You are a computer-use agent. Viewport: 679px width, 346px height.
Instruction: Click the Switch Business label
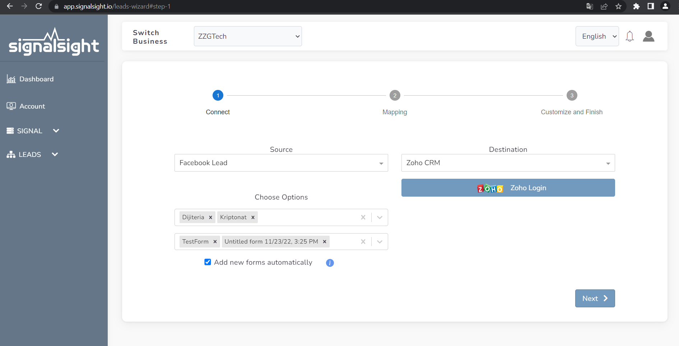[150, 37]
